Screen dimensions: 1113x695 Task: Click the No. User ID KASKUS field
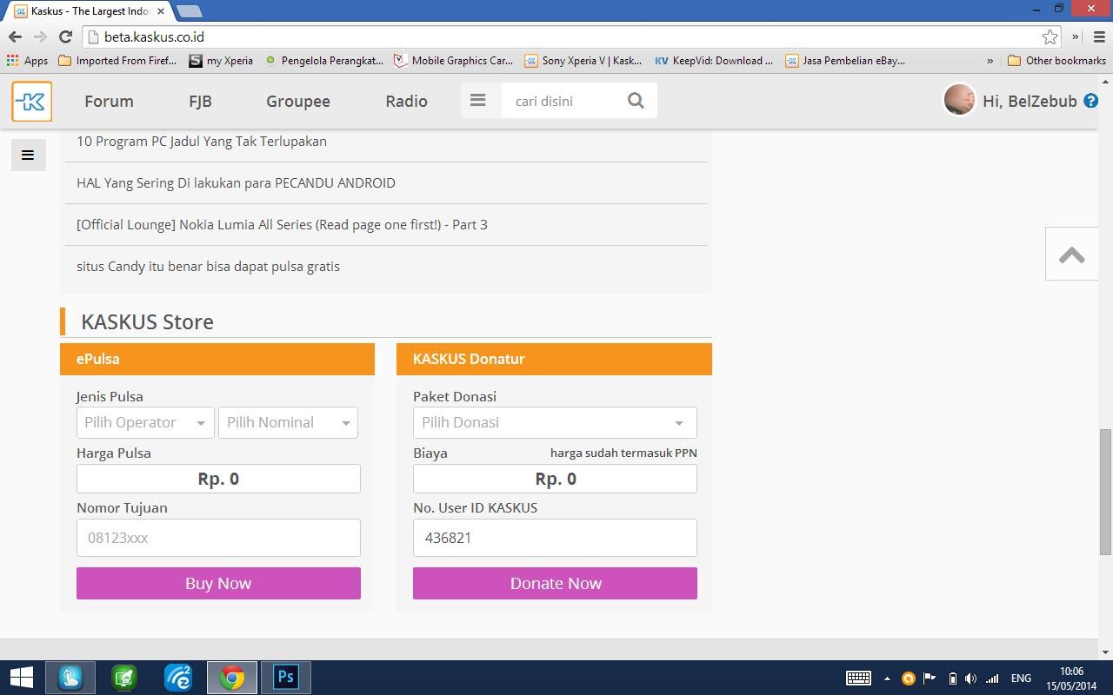tap(555, 538)
